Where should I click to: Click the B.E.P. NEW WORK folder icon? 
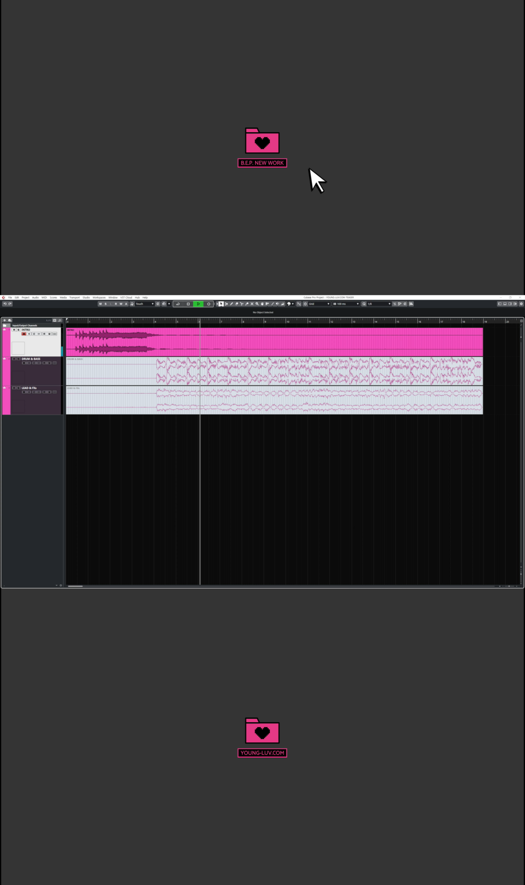pos(262,141)
